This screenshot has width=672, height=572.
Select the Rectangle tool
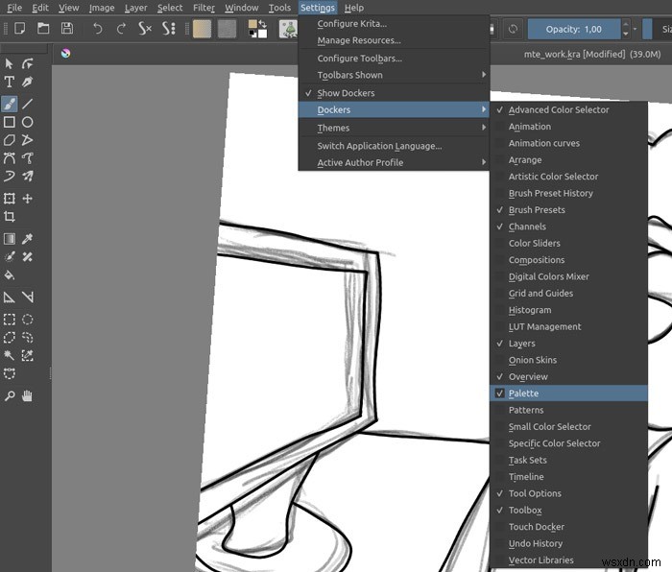point(10,122)
